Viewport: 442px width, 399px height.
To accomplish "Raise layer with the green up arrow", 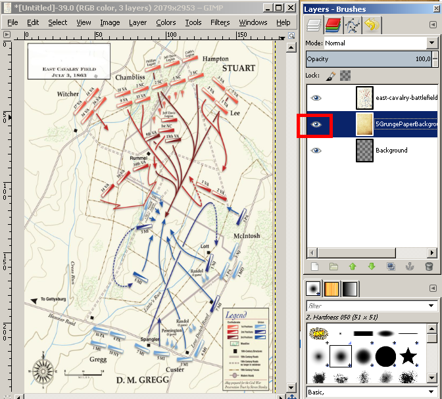I will pyautogui.click(x=353, y=267).
